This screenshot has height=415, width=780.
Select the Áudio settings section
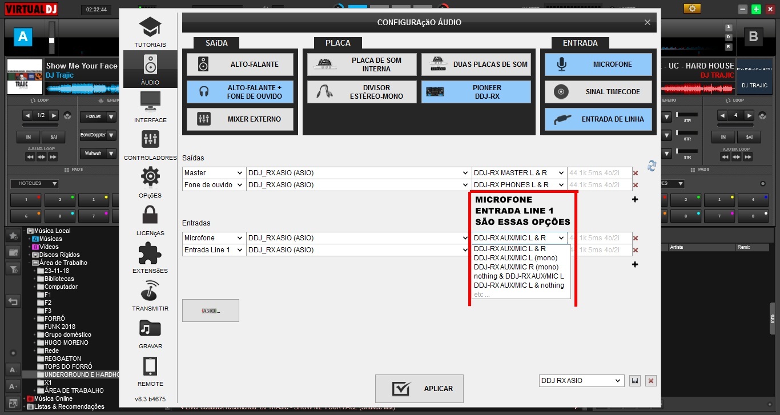[150, 70]
